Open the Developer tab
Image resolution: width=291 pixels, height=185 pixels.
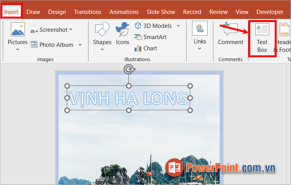270,12
